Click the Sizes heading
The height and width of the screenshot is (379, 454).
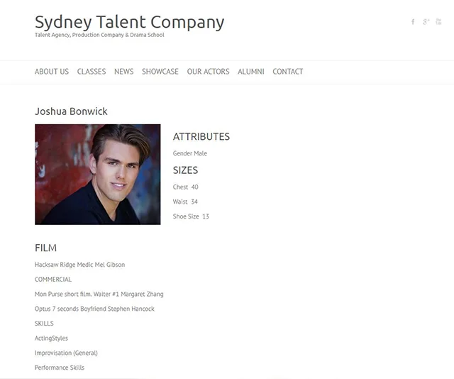[x=185, y=170]
